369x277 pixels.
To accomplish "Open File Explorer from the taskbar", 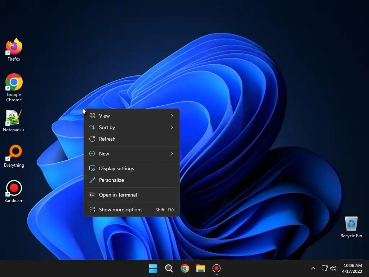I will [x=201, y=268].
